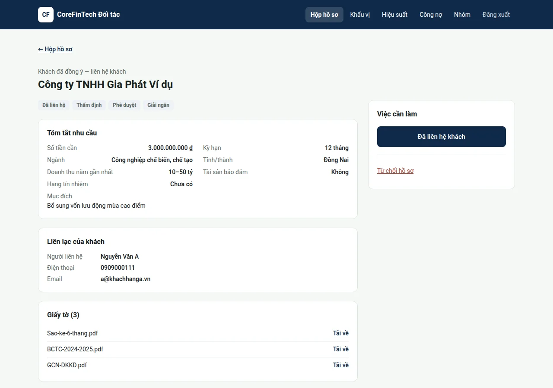Click the credit rating value Chưa có
Image resolution: width=553 pixels, height=388 pixels.
[181, 184]
